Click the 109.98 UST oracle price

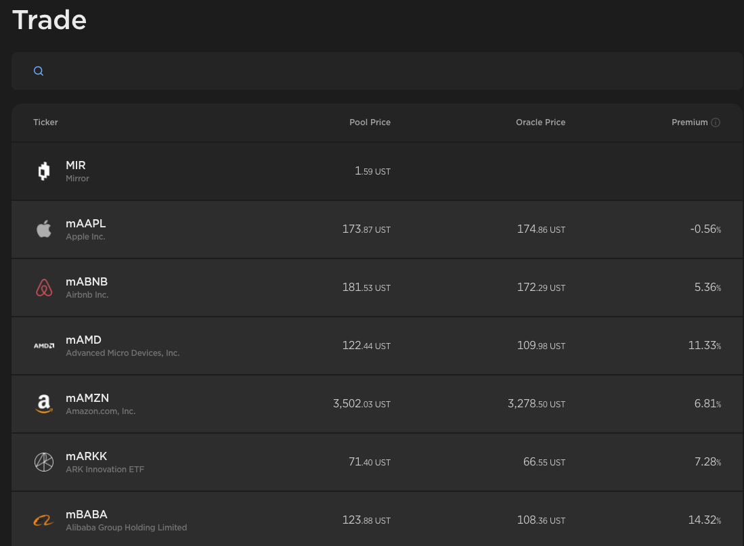[x=541, y=346]
